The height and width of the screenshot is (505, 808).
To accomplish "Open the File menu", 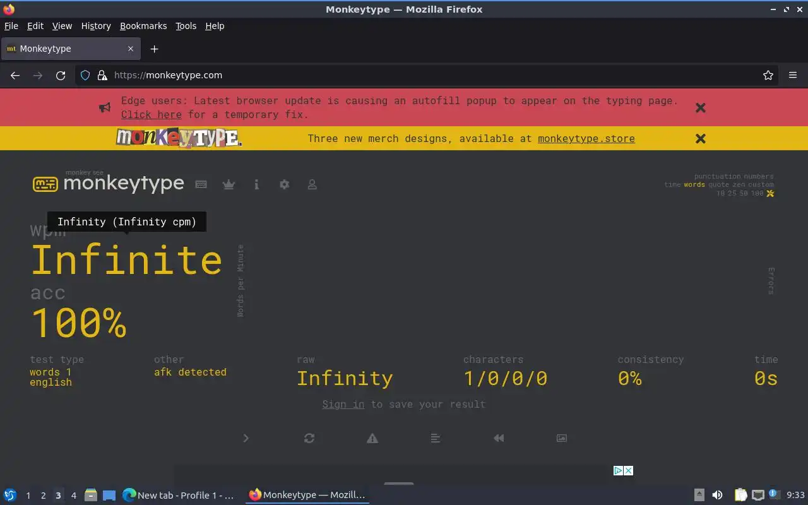I will 11,26.
